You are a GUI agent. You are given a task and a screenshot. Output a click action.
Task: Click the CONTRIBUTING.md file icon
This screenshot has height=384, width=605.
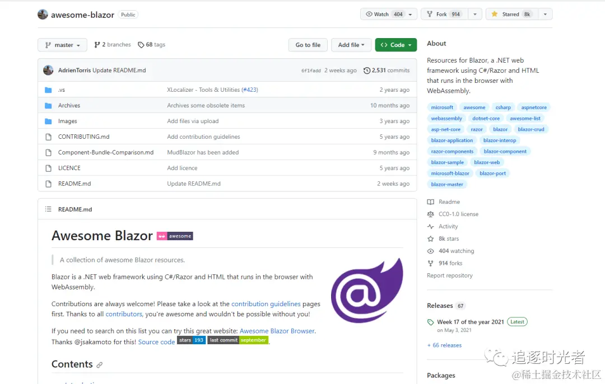click(x=48, y=137)
